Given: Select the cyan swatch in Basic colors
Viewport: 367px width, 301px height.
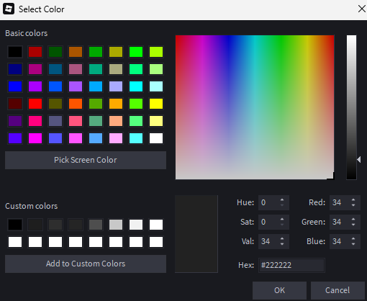Looking at the screenshot, I should tap(136, 86).
